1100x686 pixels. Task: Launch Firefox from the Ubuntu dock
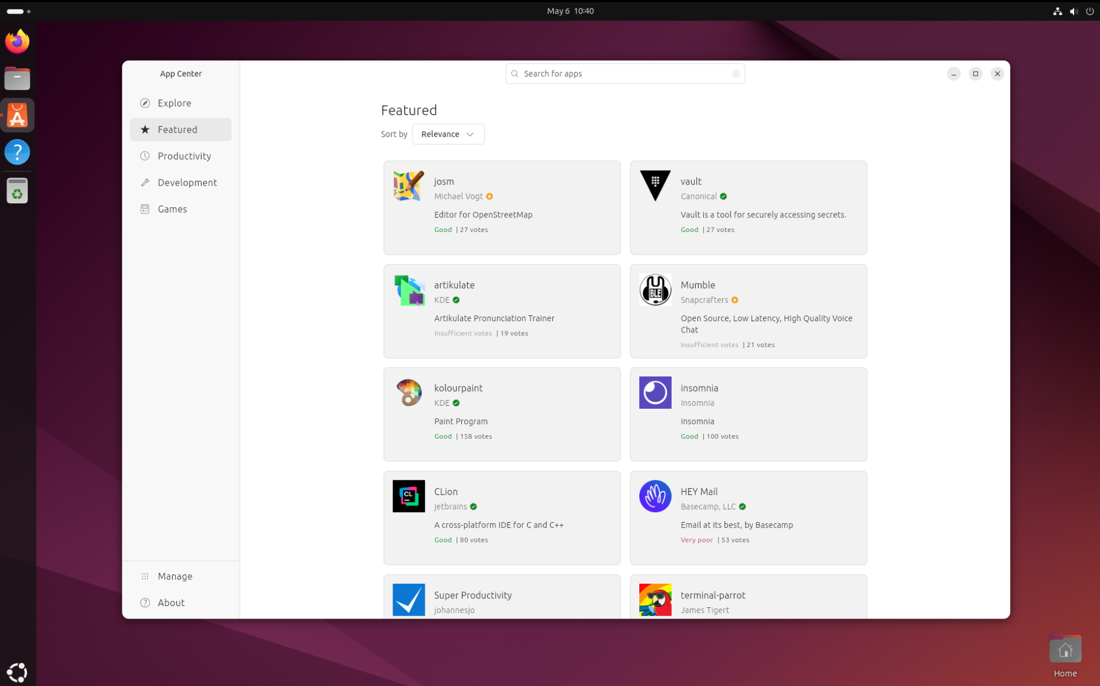[17, 42]
